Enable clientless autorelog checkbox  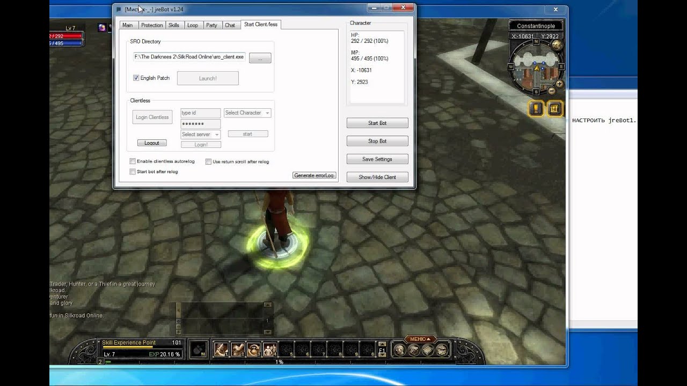point(133,161)
